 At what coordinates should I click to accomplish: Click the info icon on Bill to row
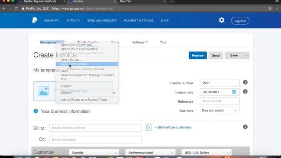click(x=245, y=127)
